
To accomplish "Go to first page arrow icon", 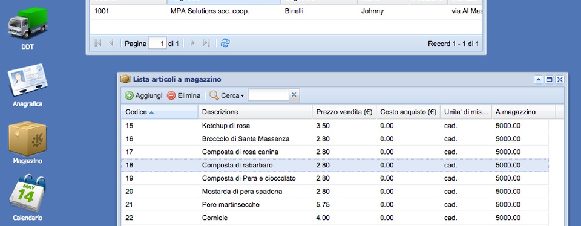I will (98, 44).
